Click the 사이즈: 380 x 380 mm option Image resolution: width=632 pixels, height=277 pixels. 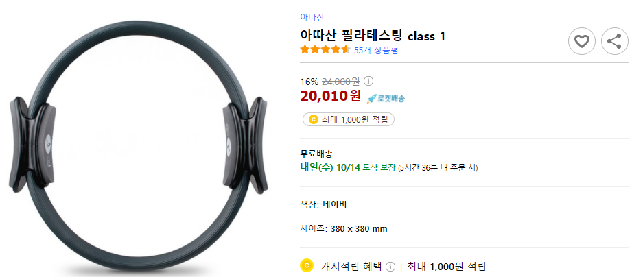click(x=344, y=229)
